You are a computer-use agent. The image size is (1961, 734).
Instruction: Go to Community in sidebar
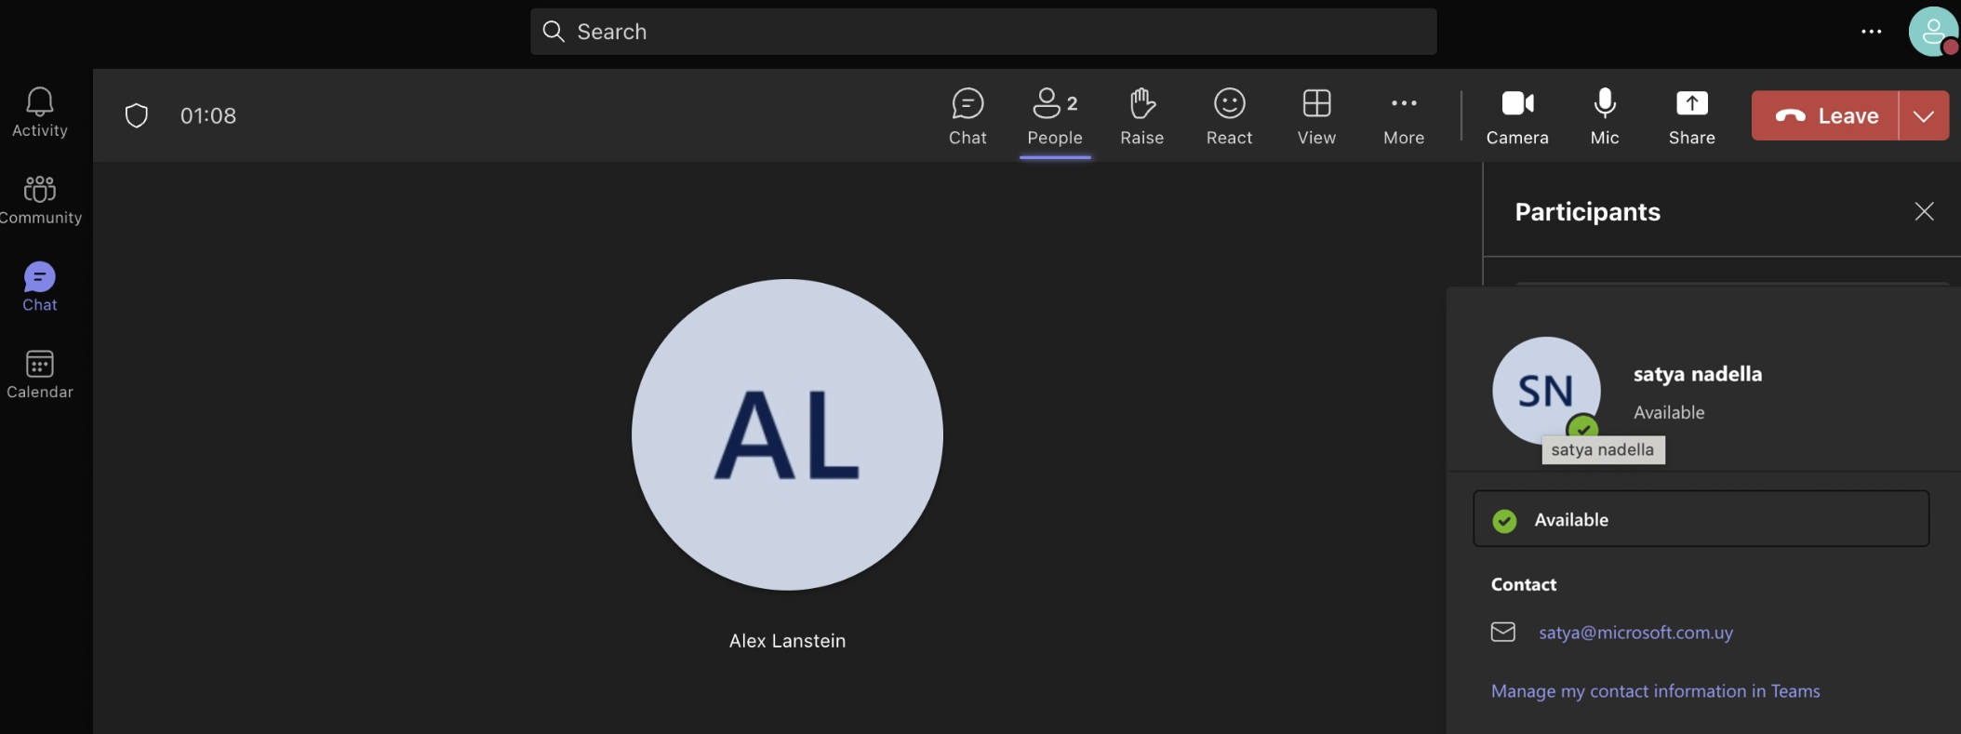click(x=40, y=200)
